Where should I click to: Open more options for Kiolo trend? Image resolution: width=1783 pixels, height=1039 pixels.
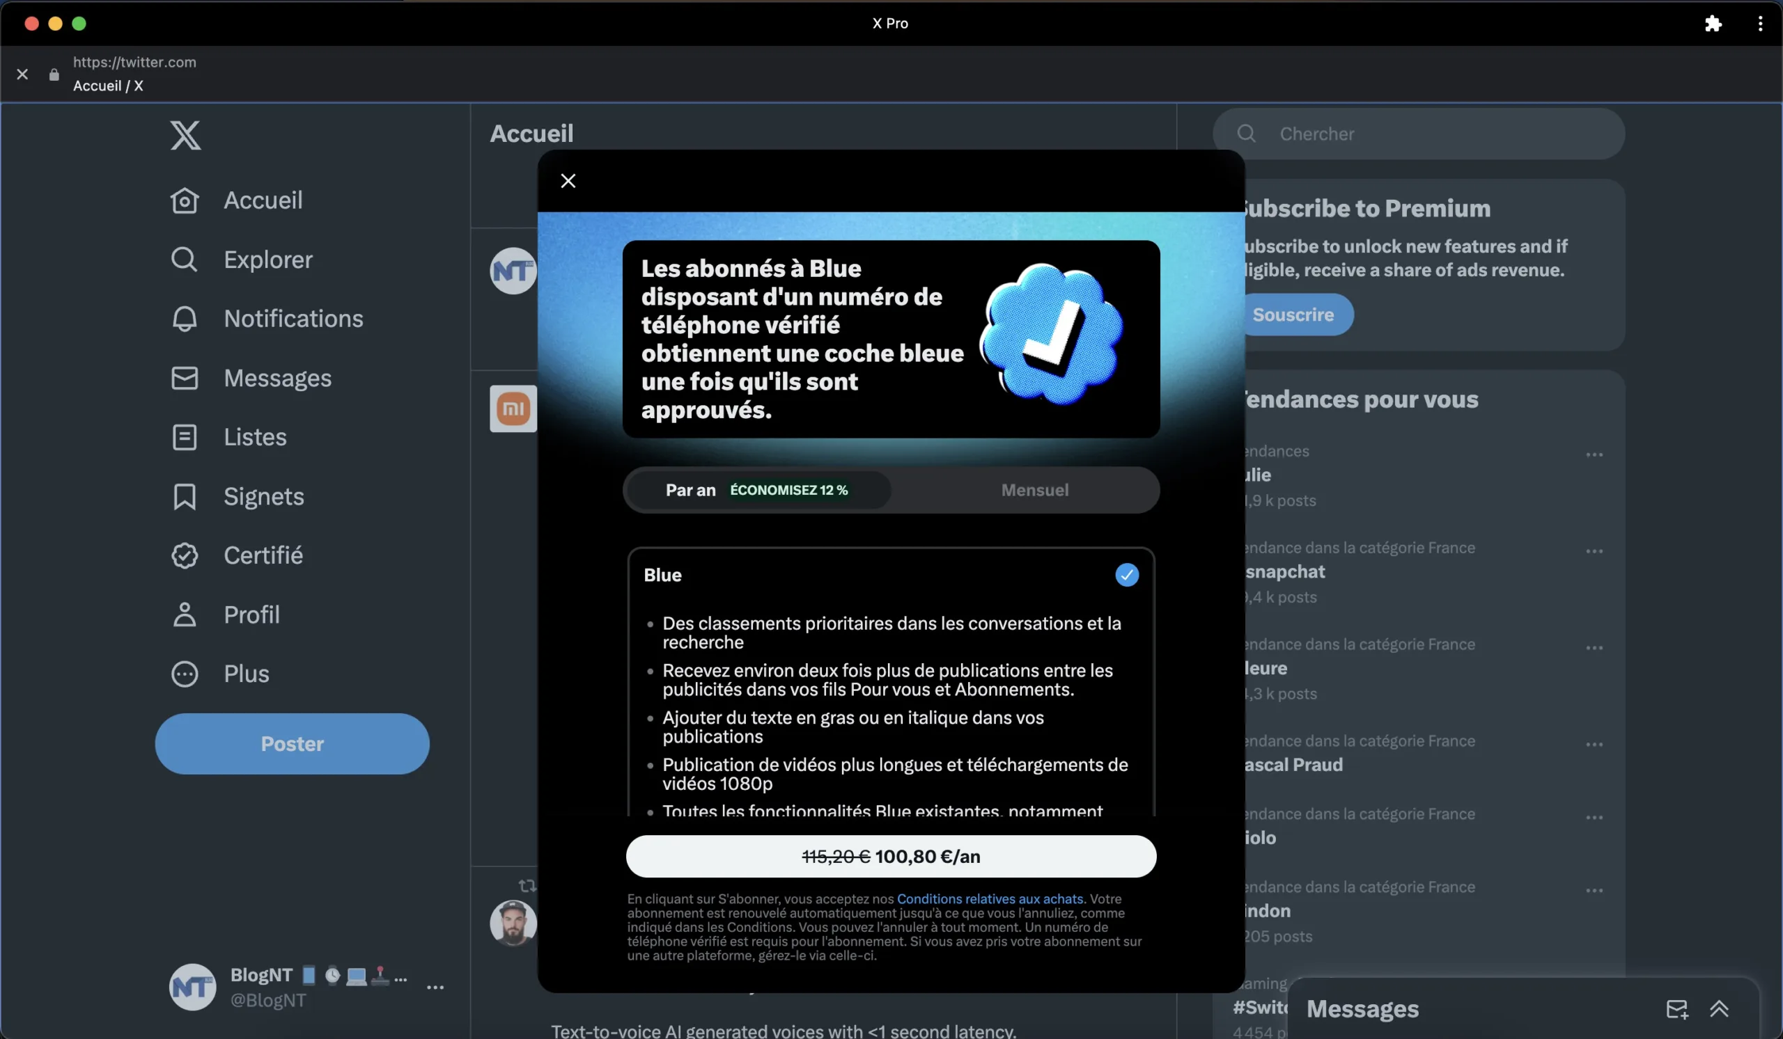(1594, 818)
